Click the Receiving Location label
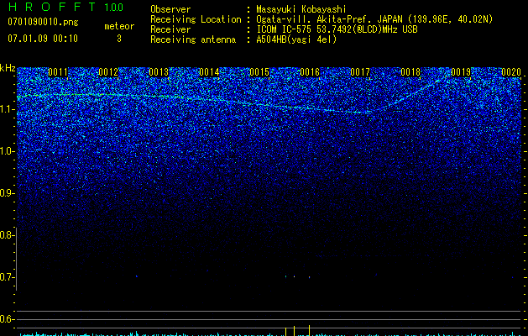 coord(196,19)
